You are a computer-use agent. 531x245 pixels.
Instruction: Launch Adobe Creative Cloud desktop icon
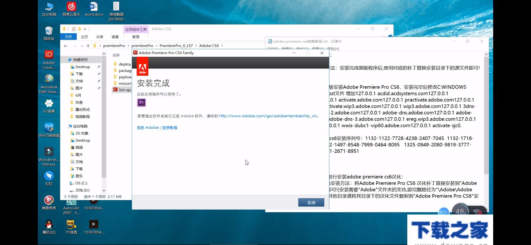point(49,60)
